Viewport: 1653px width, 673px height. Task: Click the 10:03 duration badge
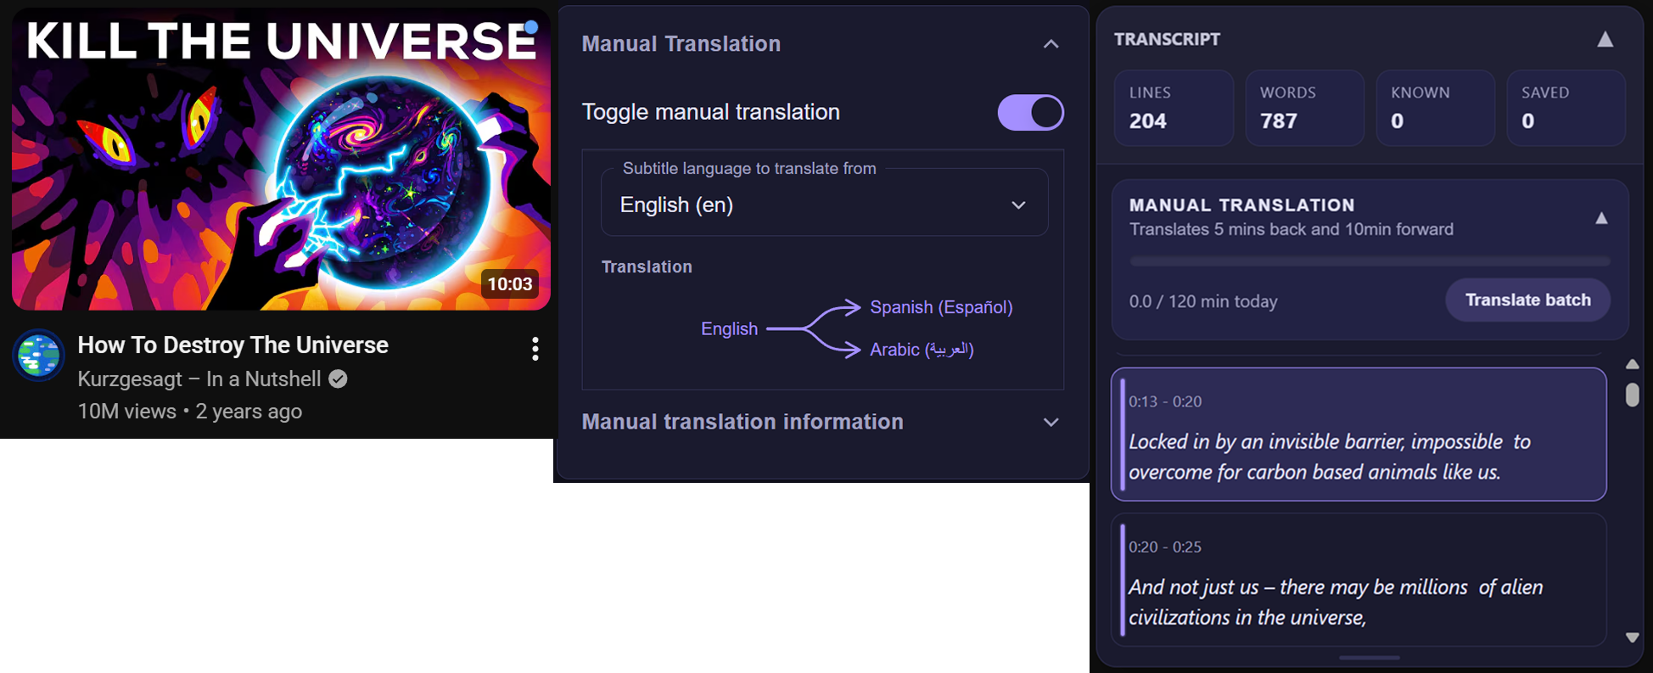(x=509, y=283)
